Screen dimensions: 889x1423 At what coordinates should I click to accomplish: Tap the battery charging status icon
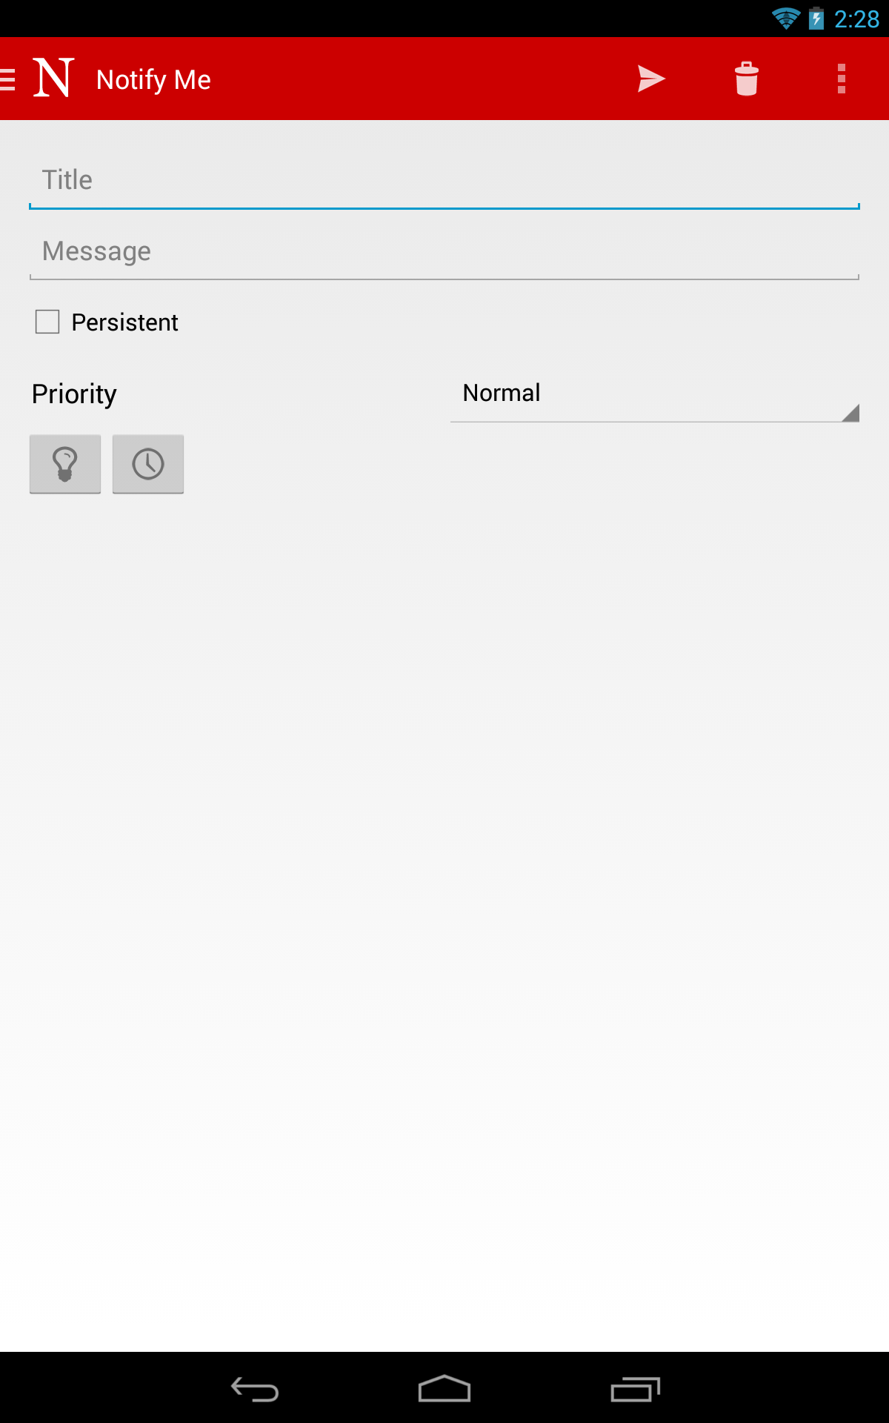(816, 18)
